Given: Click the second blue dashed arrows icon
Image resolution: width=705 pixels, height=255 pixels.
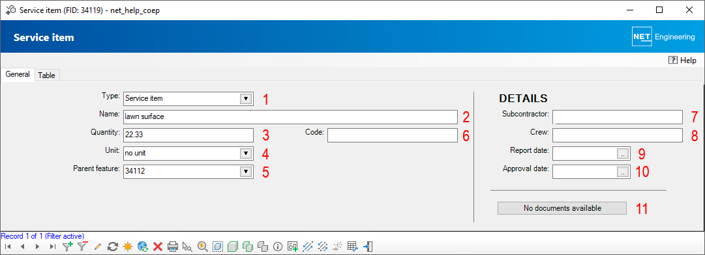Looking at the screenshot, I should click(x=323, y=246).
